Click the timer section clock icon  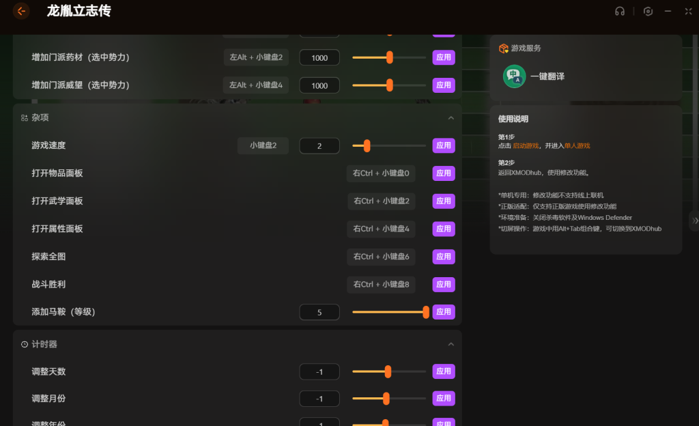pos(25,345)
